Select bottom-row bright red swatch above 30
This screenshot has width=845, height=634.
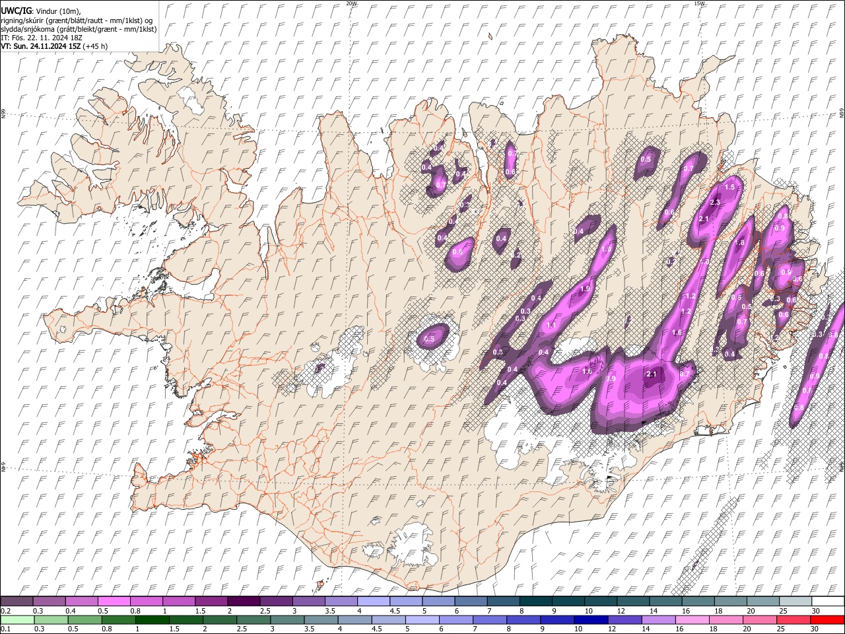[x=828, y=619]
